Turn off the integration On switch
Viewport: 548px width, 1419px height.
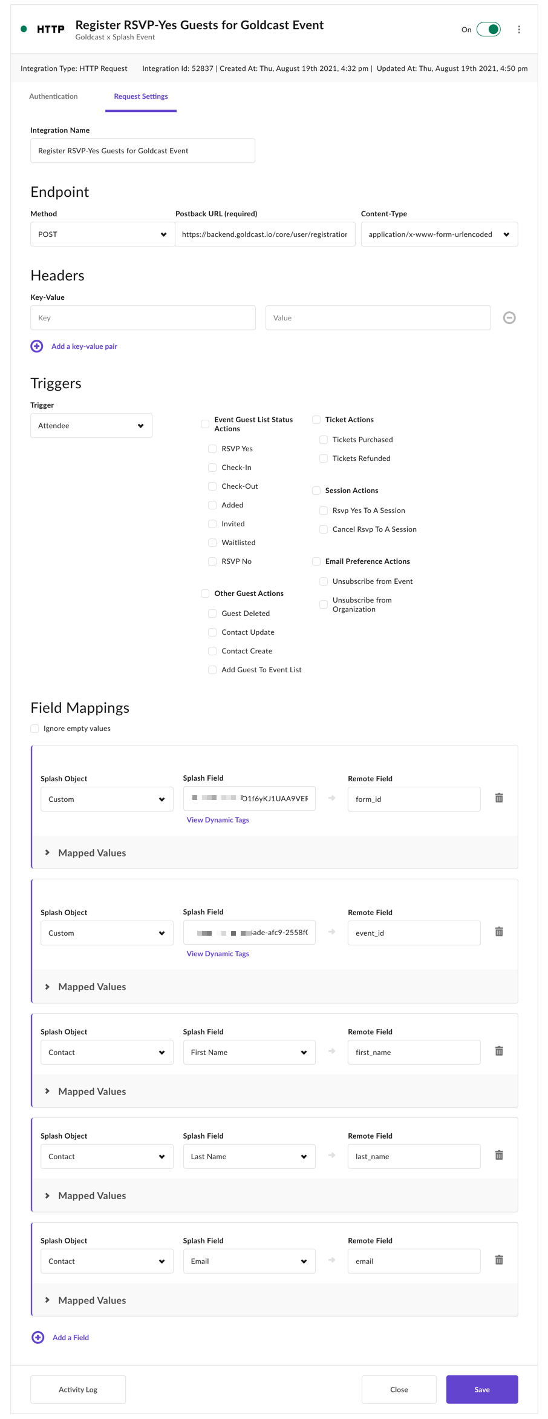[x=488, y=30]
